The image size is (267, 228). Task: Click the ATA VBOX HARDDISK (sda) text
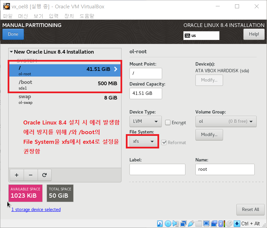click(222, 71)
